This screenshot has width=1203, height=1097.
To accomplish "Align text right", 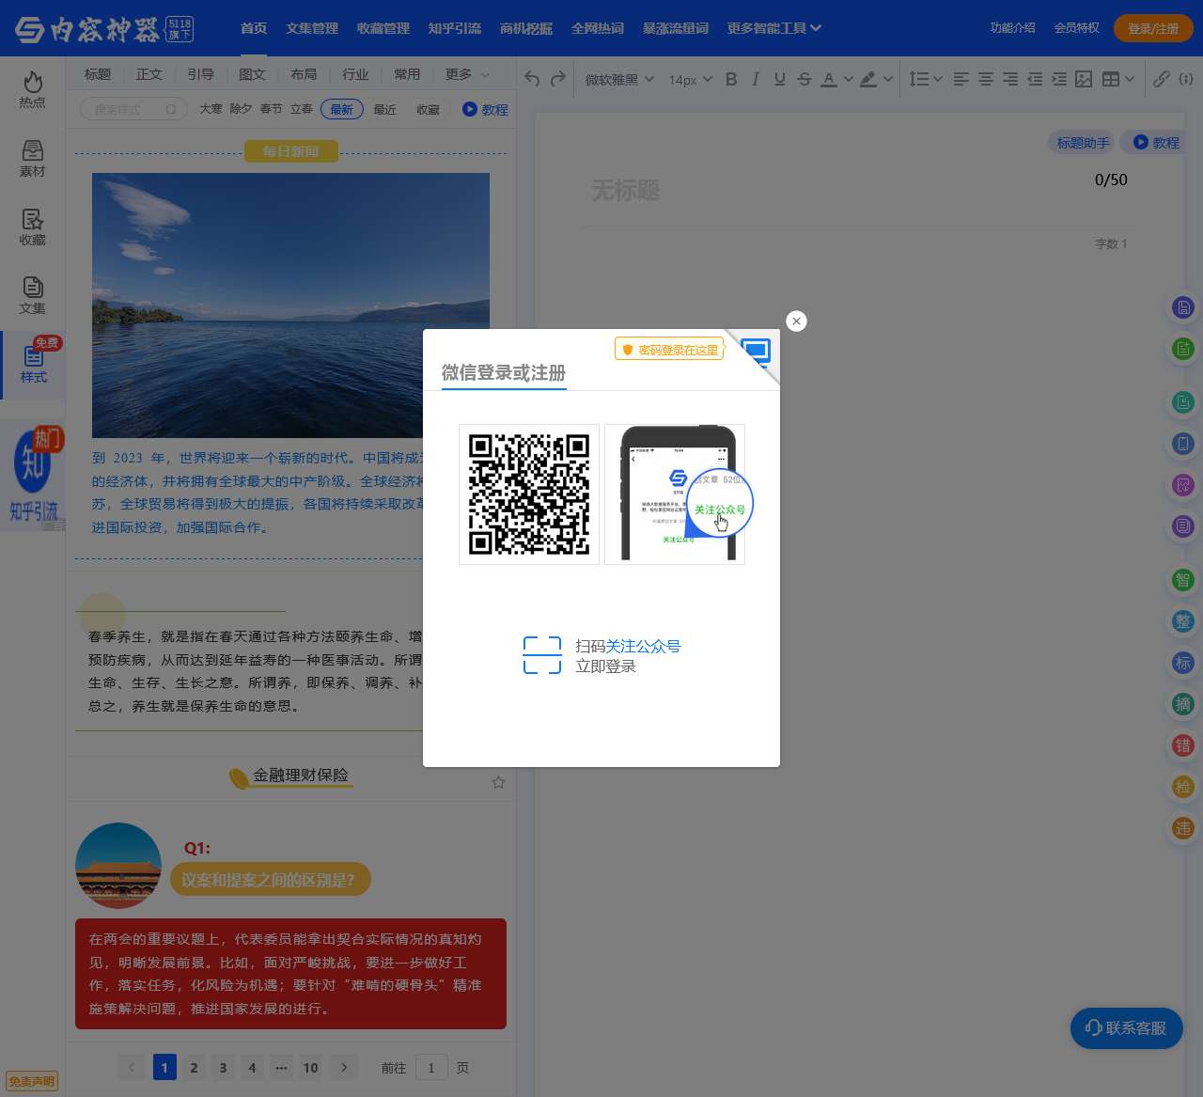I will 1009,80.
